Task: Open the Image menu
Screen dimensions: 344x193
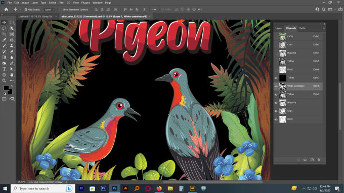Action: tap(25, 3)
